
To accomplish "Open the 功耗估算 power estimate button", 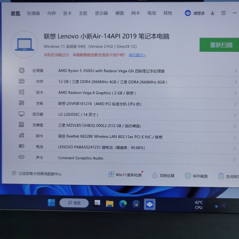I will click(x=163, y=176).
